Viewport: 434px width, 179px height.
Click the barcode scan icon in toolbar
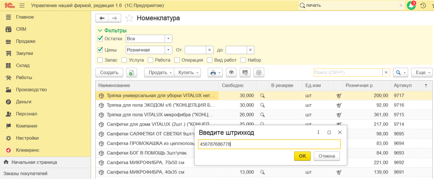[245, 73]
